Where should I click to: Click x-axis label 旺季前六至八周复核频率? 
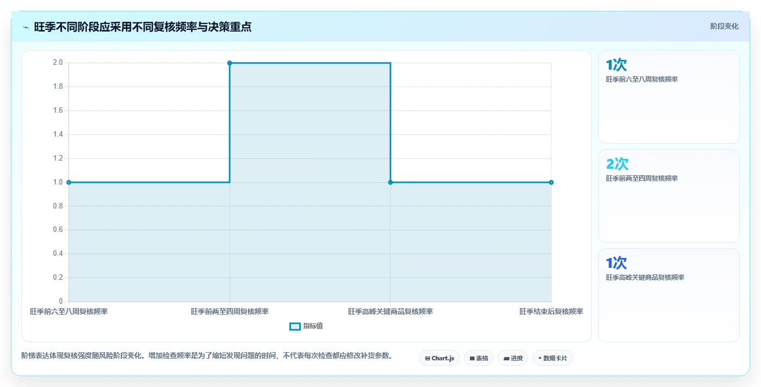69,311
